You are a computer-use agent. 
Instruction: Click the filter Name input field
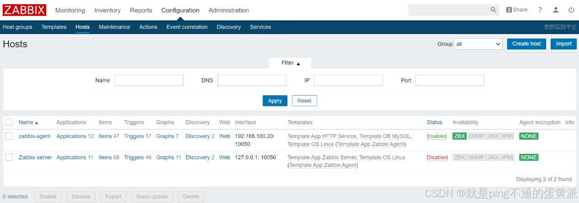pyautogui.click(x=149, y=81)
